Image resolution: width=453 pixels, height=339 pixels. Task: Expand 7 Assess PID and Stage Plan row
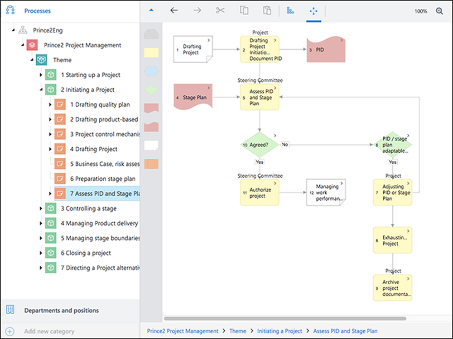[50, 193]
